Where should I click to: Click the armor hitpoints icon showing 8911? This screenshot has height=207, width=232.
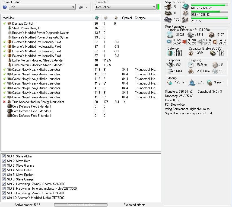(191, 35)
